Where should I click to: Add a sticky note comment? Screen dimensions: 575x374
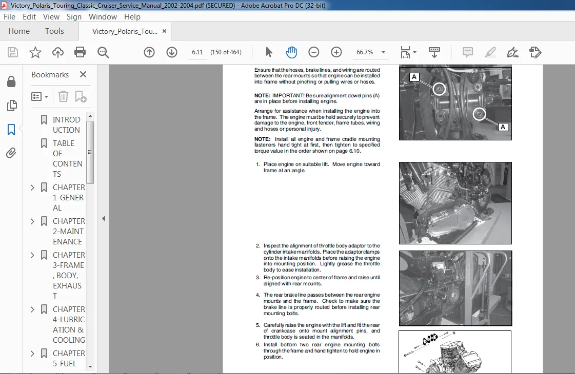click(468, 52)
